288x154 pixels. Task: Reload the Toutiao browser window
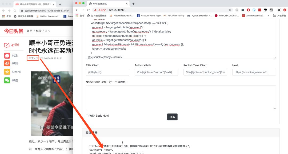pos(15,11)
